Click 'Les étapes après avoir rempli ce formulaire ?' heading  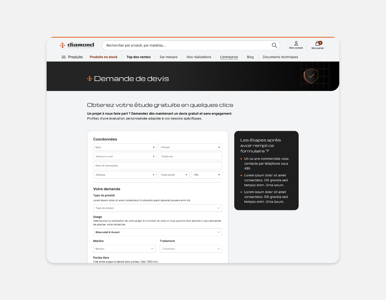pyautogui.click(x=260, y=145)
